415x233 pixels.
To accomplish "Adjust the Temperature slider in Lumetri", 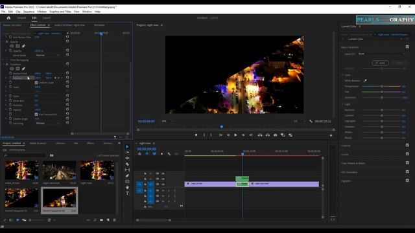I will click(382, 86).
